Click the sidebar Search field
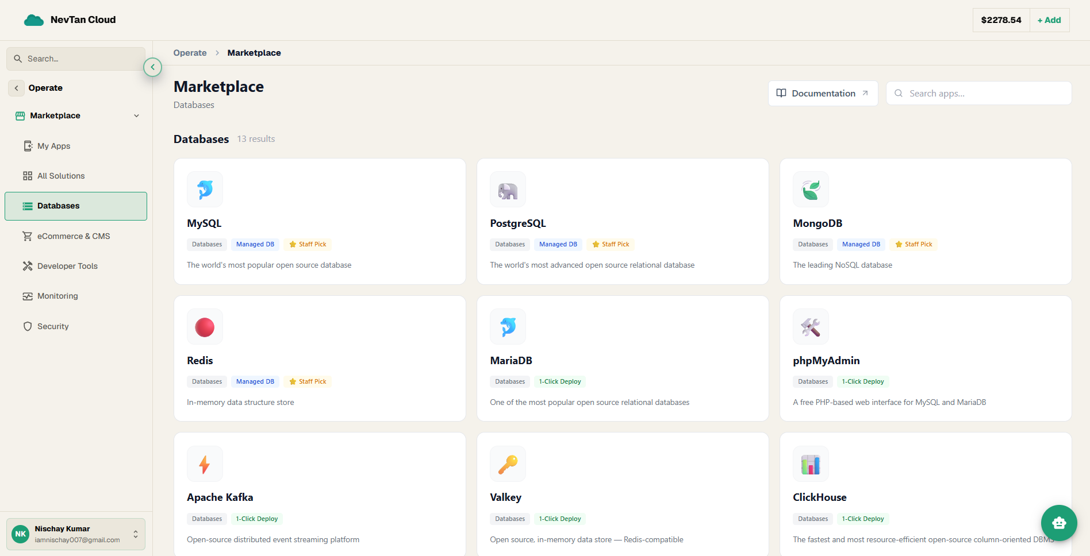Image resolution: width=1090 pixels, height=556 pixels. click(x=76, y=59)
